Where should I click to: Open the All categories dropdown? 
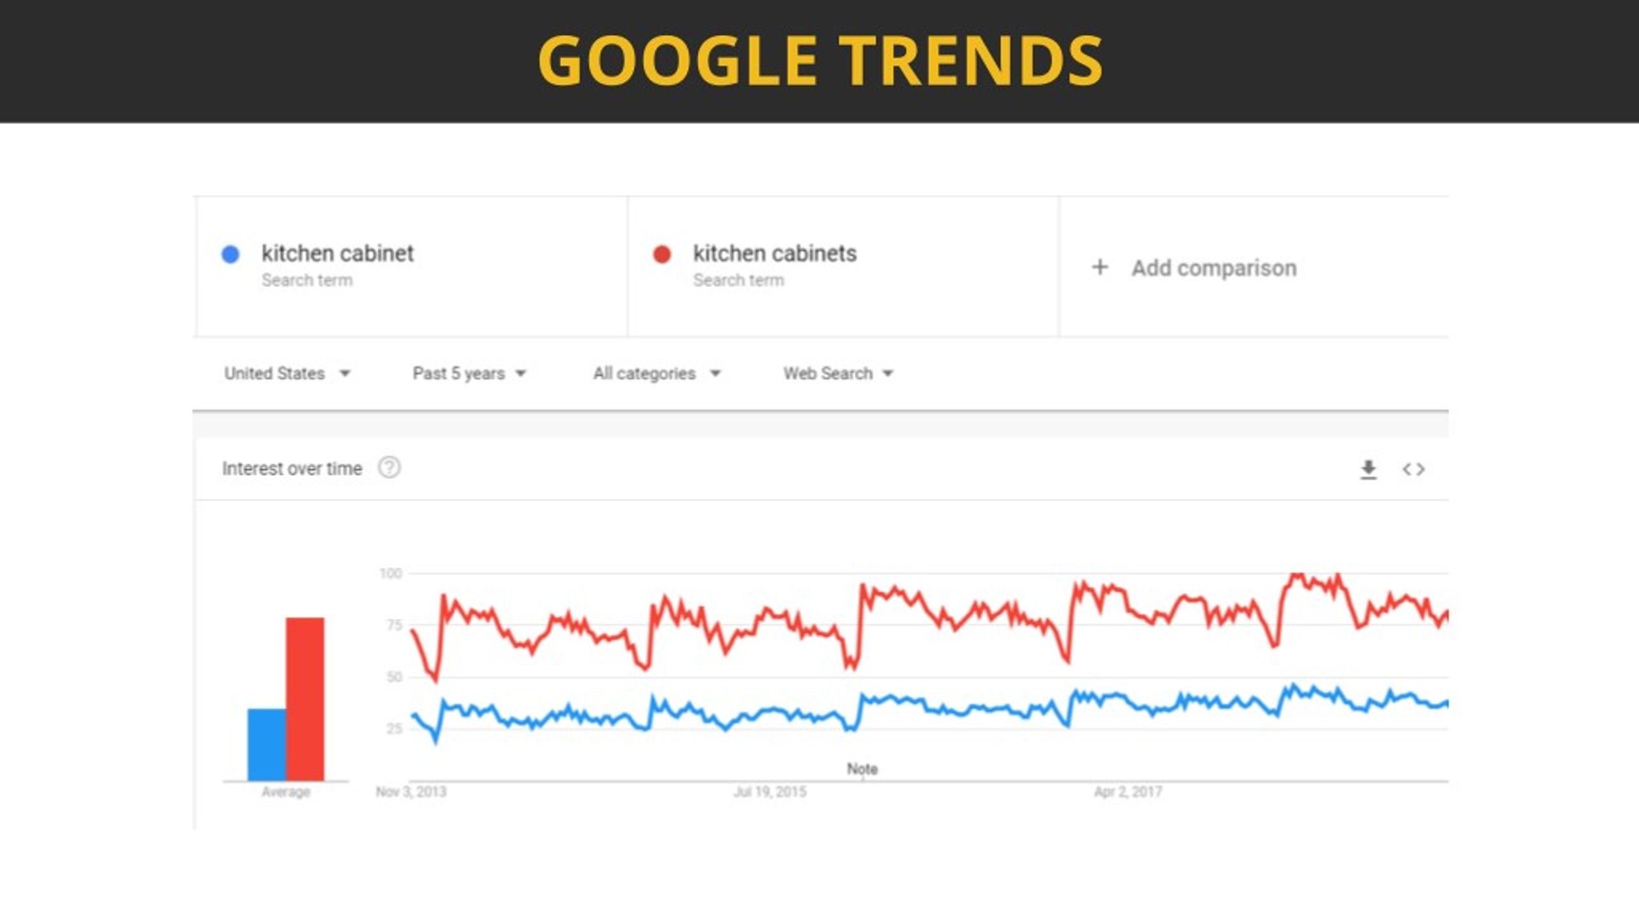(x=657, y=374)
